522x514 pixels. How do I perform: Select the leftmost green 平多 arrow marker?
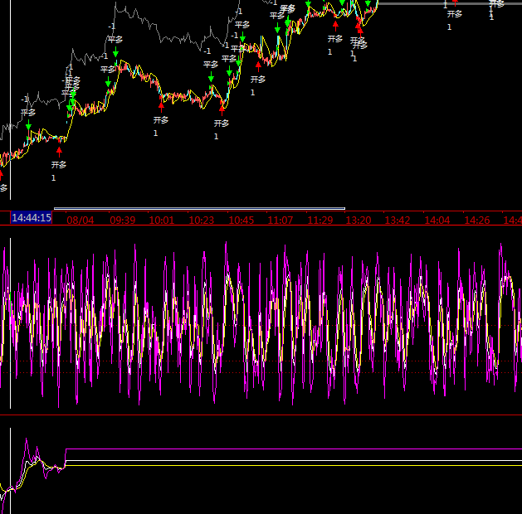pyautogui.click(x=28, y=126)
